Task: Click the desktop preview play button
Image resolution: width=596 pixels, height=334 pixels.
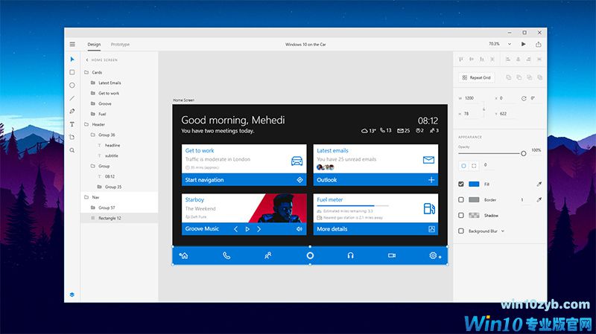Action: click(524, 44)
